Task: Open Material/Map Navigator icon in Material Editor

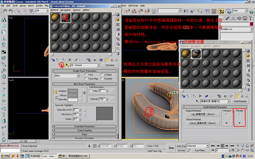Action: click(x=118, y=53)
